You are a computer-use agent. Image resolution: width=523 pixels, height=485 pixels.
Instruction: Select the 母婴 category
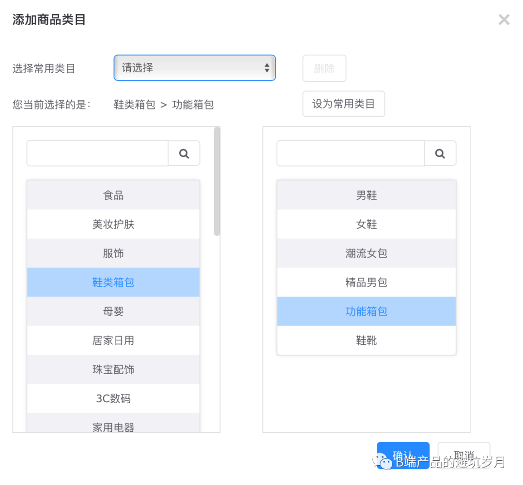point(113,311)
